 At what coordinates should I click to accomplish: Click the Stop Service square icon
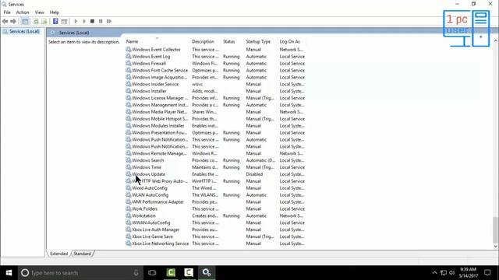[x=92, y=21]
